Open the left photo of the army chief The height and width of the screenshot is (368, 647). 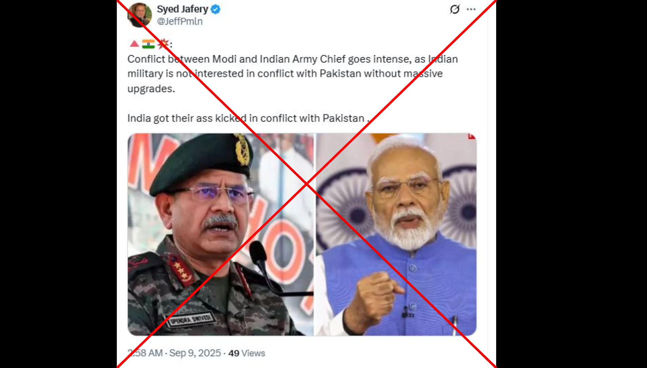(x=220, y=234)
